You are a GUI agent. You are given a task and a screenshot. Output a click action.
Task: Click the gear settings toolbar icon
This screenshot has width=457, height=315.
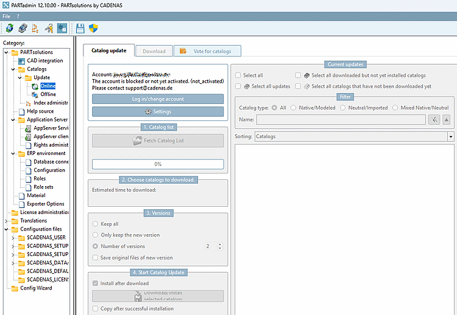point(62,28)
